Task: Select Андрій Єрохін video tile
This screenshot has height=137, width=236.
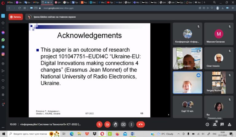Action: coord(187,58)
